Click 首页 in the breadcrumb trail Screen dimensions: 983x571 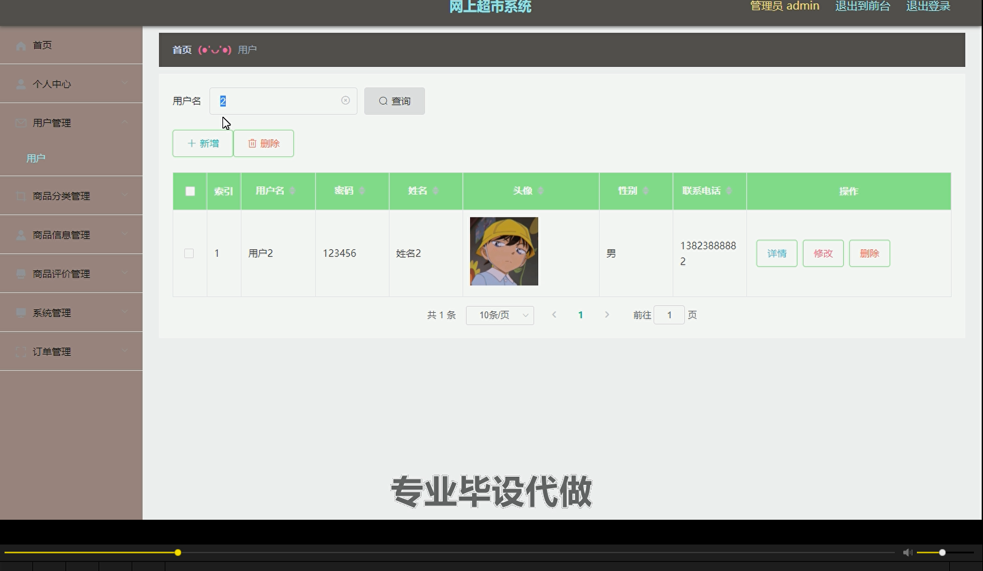[182, 49]
